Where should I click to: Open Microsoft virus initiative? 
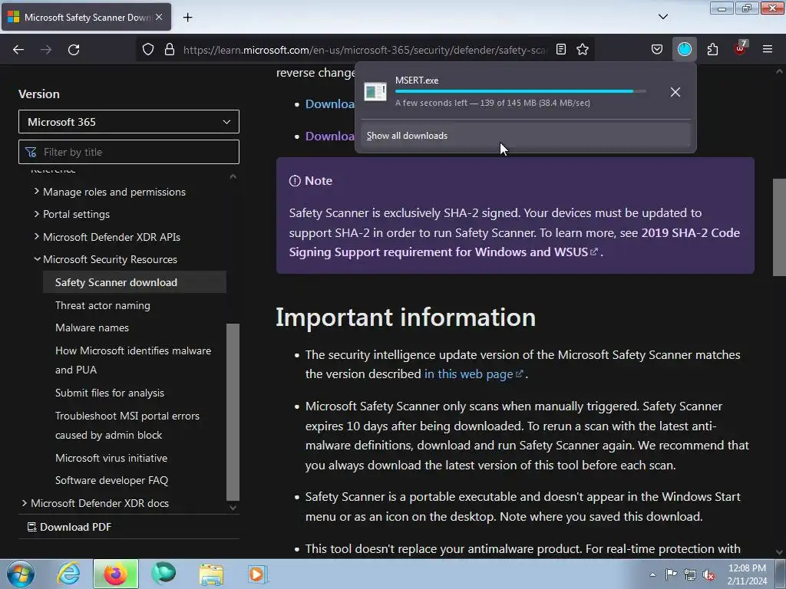point(111,458)
